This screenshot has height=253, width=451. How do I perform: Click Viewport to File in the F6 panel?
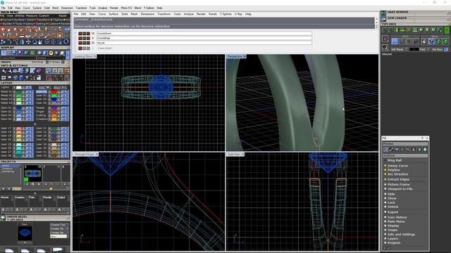pos(400,189)
